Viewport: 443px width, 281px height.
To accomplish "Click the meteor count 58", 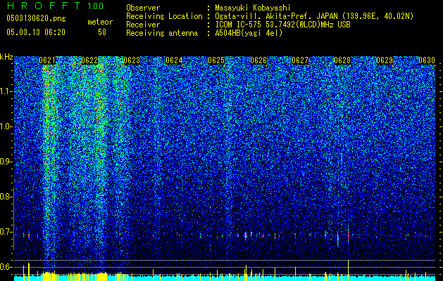I will (x=102, y=32).
